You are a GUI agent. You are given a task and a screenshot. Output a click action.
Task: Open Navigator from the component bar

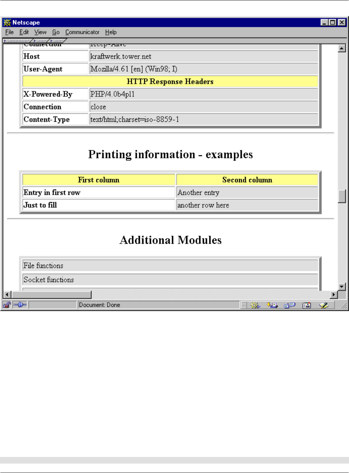[x=255, y=305]
